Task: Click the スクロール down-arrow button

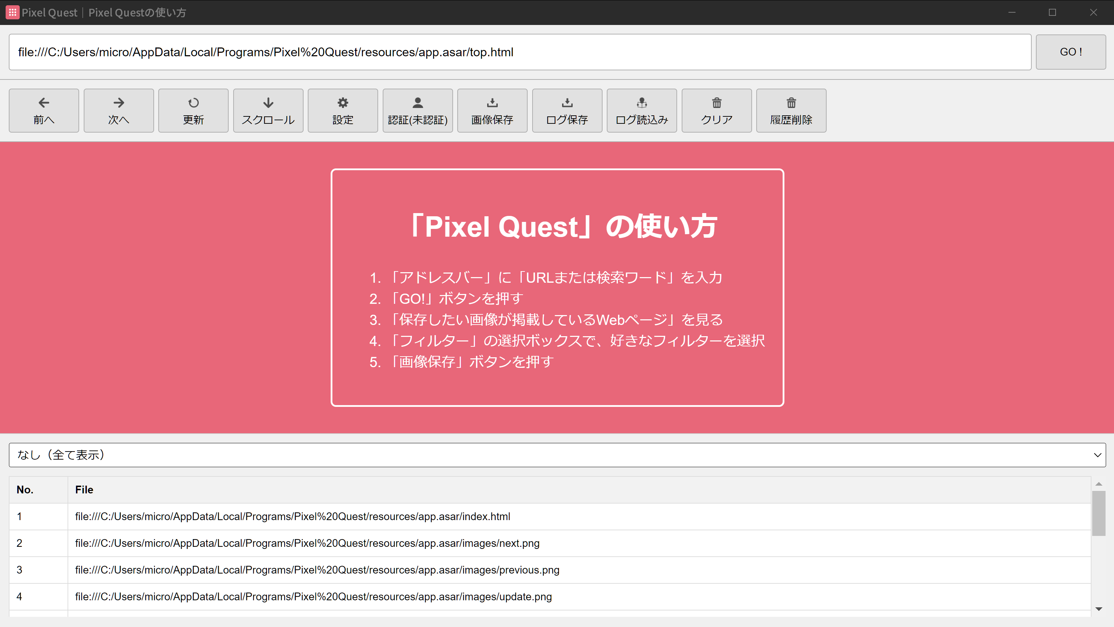Action: [x=268, y=110]
